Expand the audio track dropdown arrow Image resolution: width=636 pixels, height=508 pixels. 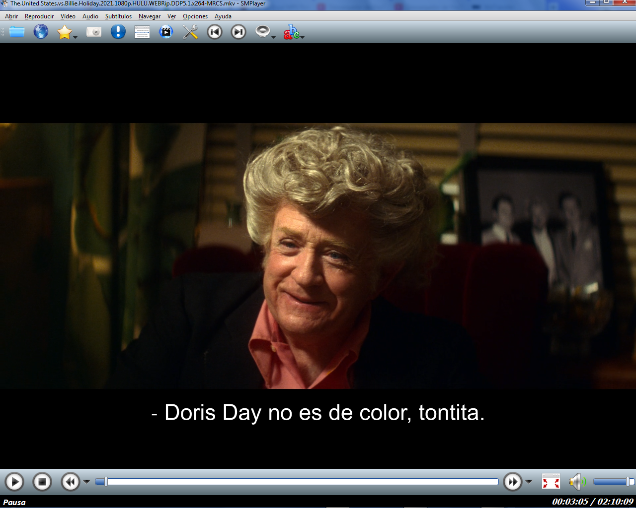(274, 37)
